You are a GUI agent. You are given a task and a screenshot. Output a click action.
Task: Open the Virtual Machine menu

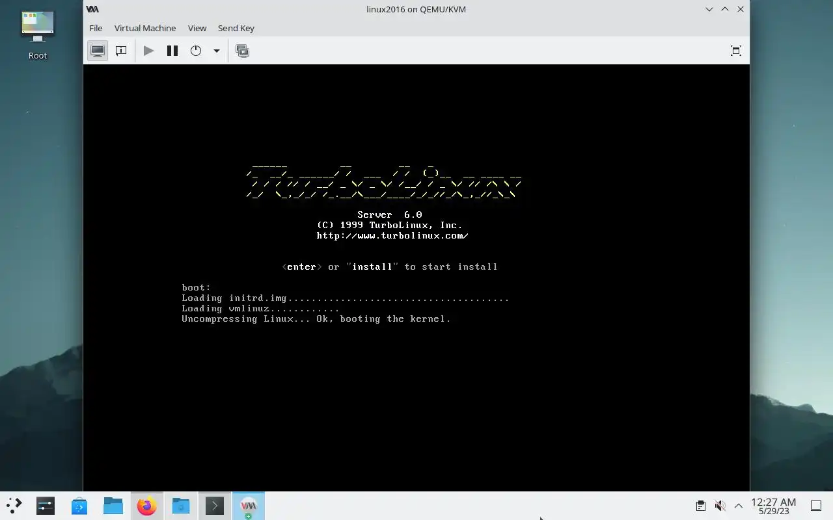coord(145,28)
